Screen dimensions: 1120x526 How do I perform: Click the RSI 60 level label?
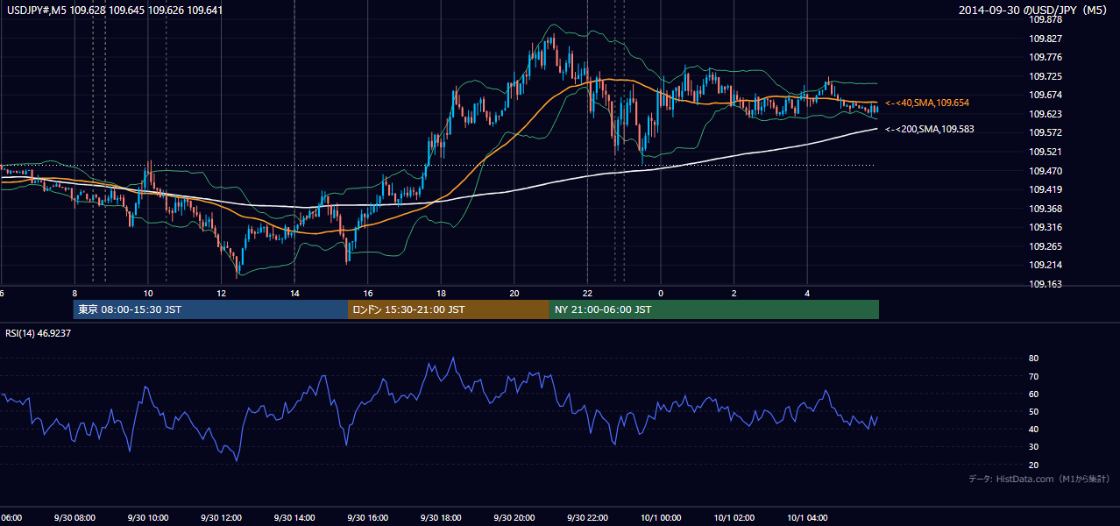(x=1033, y=394)
